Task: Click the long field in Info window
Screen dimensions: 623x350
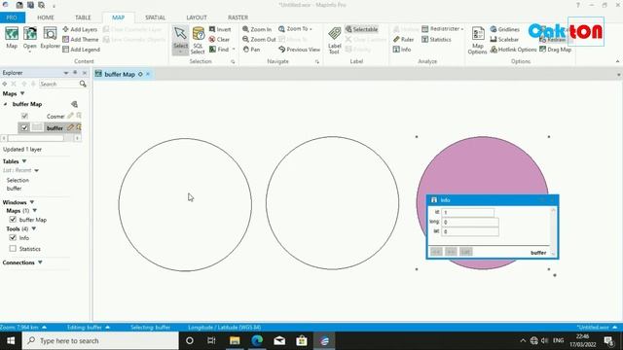Action: point(470,222)
